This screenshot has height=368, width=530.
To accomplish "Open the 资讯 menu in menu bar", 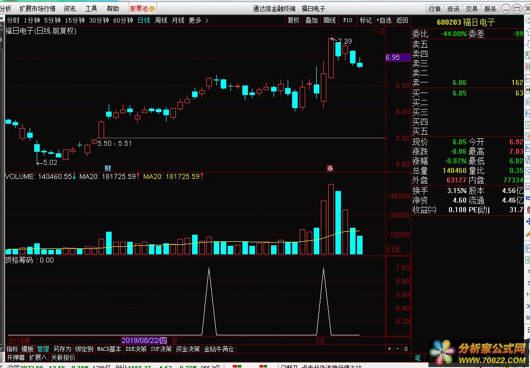I will click(69, 9).
